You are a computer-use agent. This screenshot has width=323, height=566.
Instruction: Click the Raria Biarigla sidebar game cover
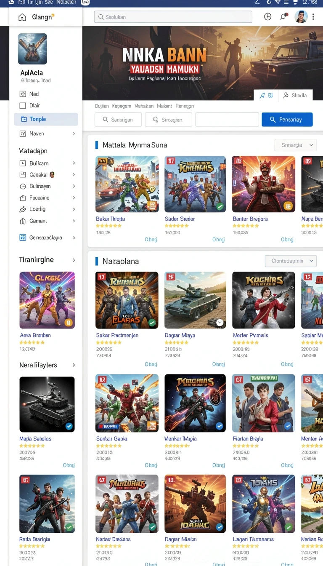[x=47, y=504]
